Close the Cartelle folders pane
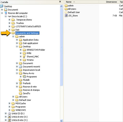The image size is (123, 122). pyautogui.click(x=60, y=2)
